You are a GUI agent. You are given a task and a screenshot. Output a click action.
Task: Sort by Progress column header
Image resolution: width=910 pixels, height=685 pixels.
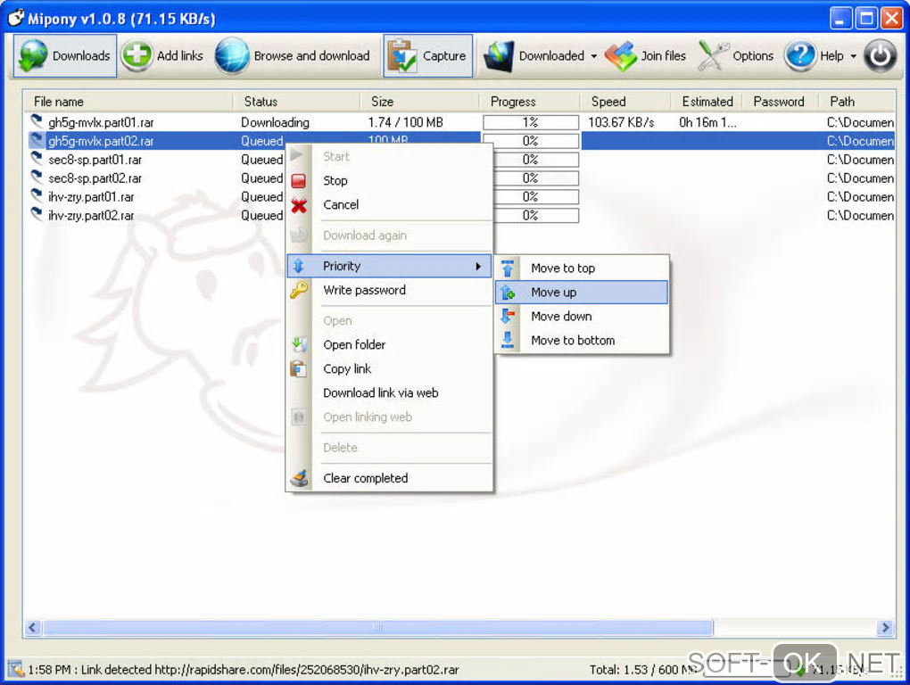pyautogui.click(x=530, y=102)
